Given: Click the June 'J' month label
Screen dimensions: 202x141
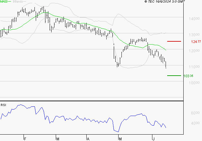Looking at the screenshot, I should coord(153,139).
